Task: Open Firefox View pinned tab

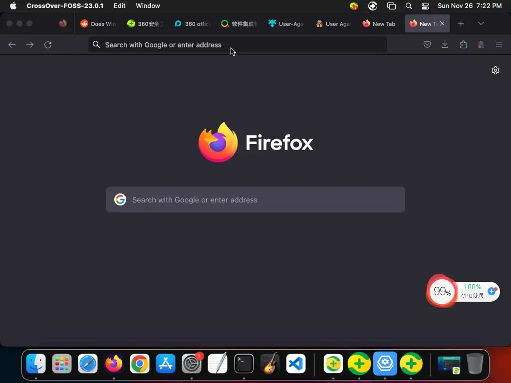Action: click(63, 23)
